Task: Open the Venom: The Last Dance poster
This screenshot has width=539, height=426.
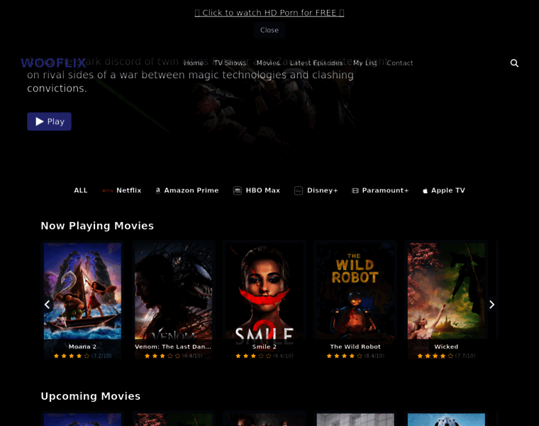Action: 173,291
